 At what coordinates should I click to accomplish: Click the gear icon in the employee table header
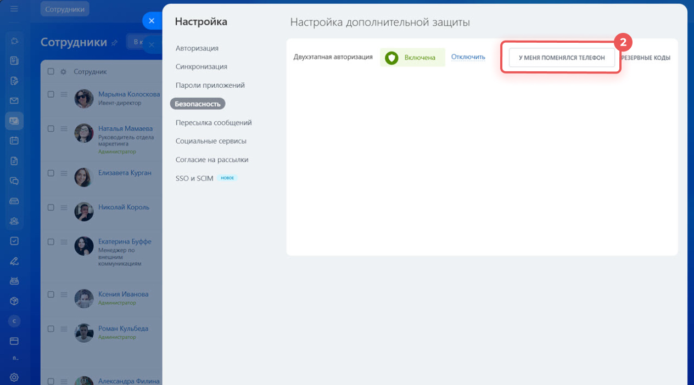coord(62,71)
